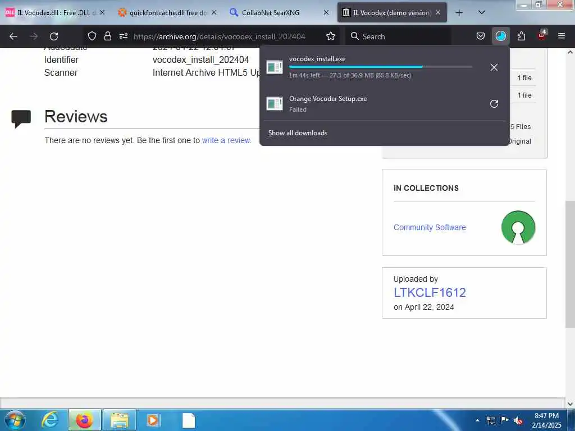Open the Community Software link

[x=430, y=227]
